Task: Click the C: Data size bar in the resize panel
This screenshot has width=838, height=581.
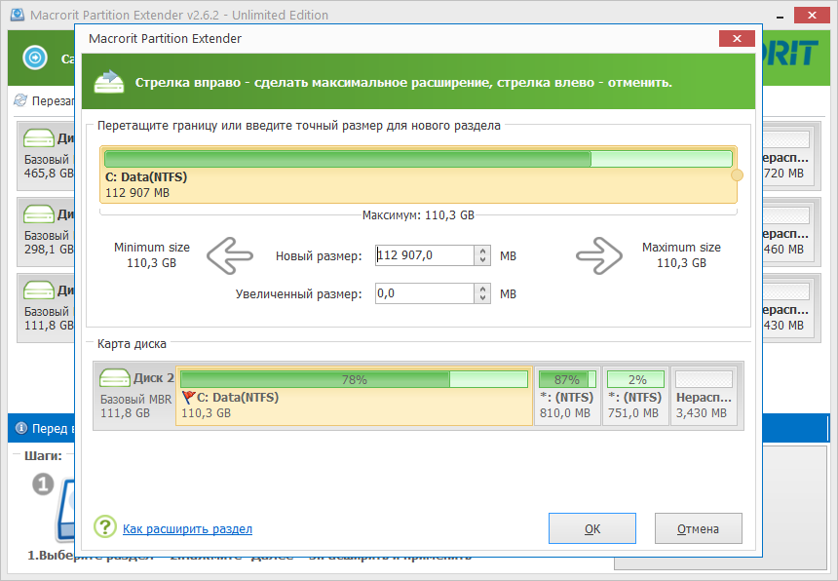Action: point(418,159)
